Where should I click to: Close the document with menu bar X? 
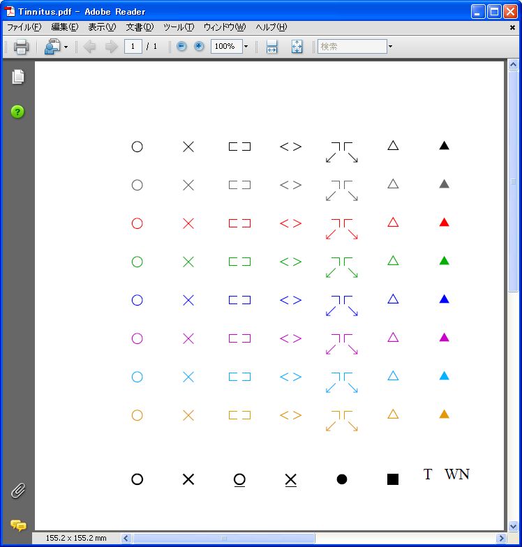[x=512, y=28]
